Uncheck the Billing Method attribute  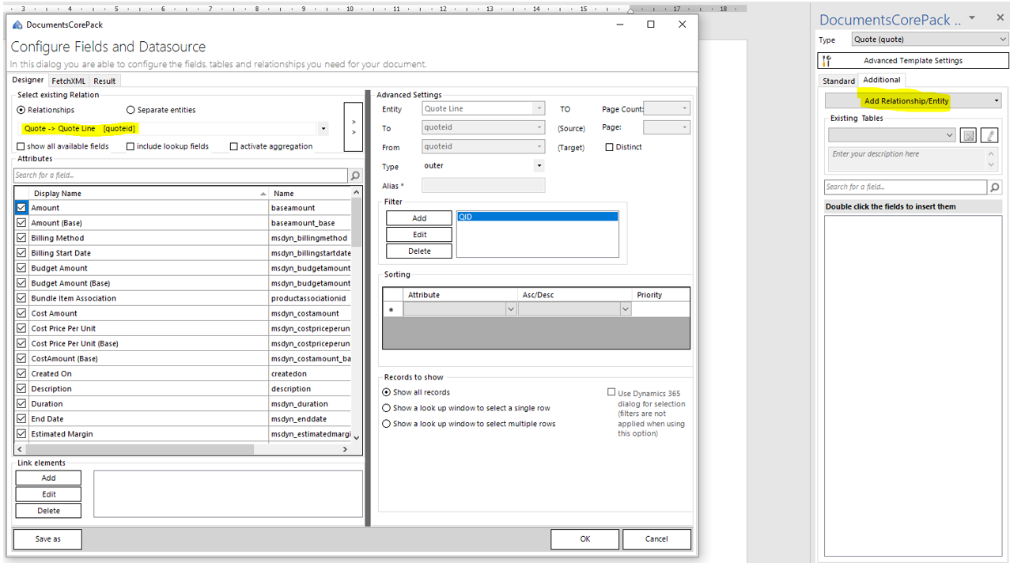pos(21,238)
